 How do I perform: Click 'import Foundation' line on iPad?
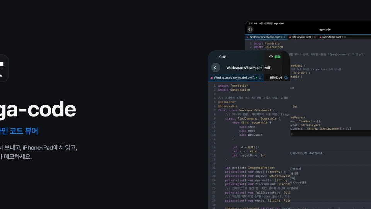[267, 43]
